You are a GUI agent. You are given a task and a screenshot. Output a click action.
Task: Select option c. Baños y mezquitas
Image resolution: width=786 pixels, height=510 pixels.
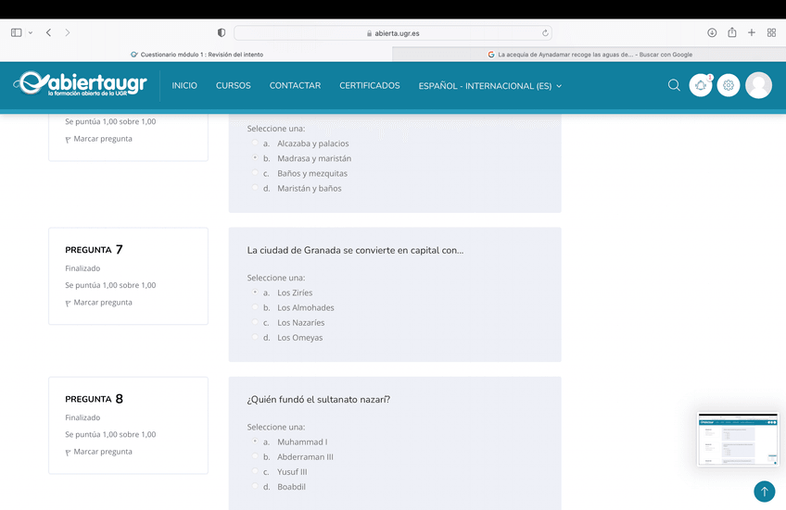pyautogui.click(x=255, y=173)
